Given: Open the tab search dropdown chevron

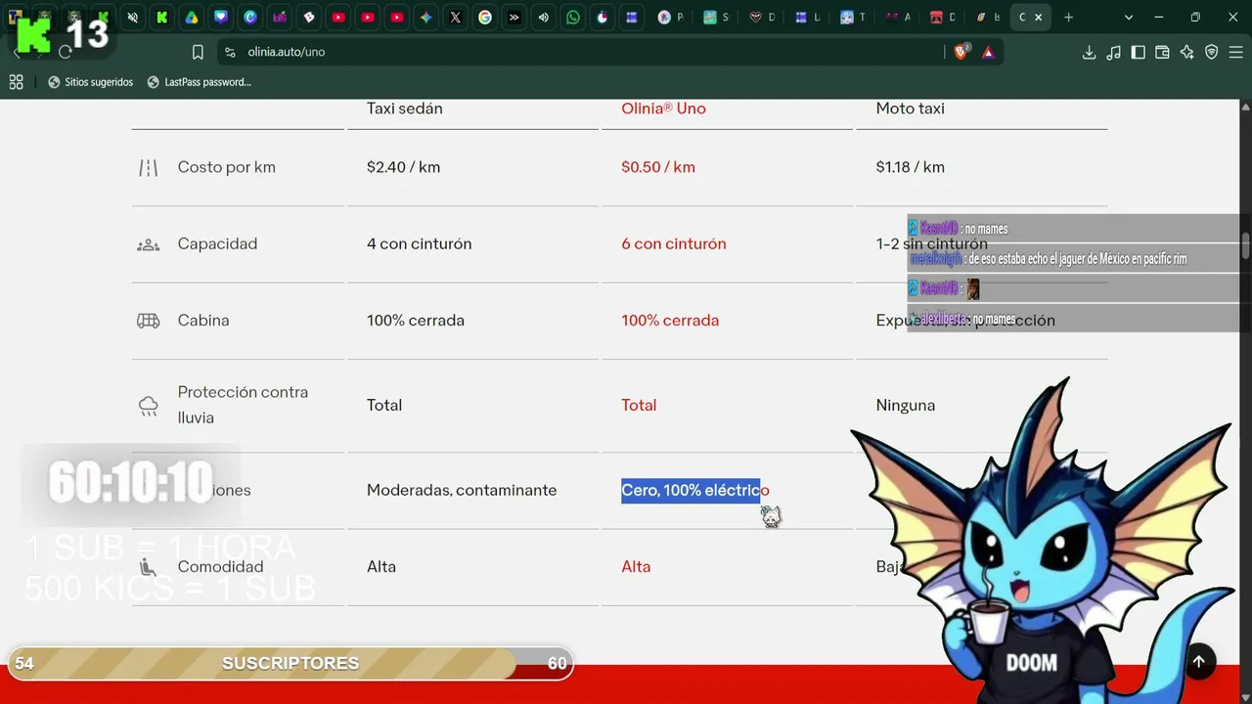Looking at the screenshot, I should tap(1128, 17).
